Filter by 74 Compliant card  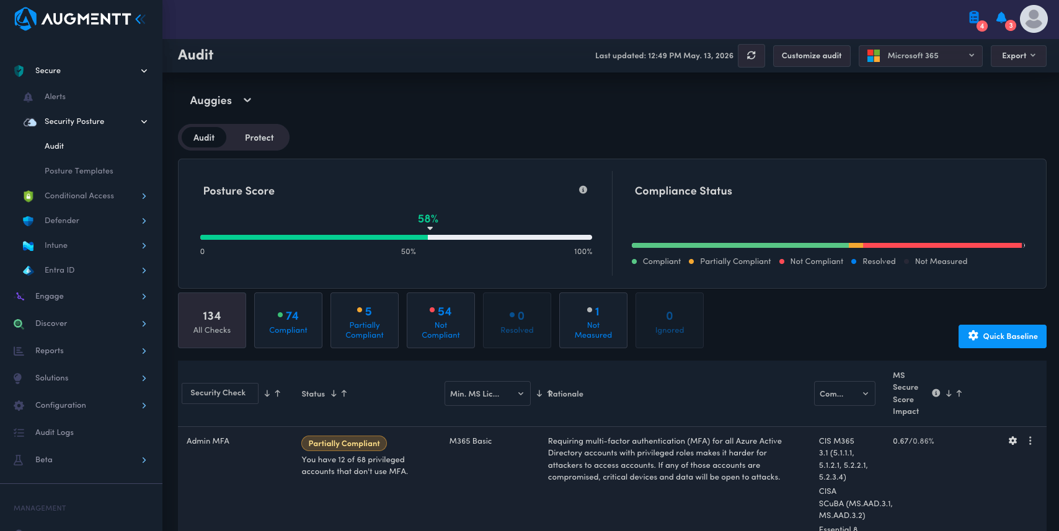(288, 320)
